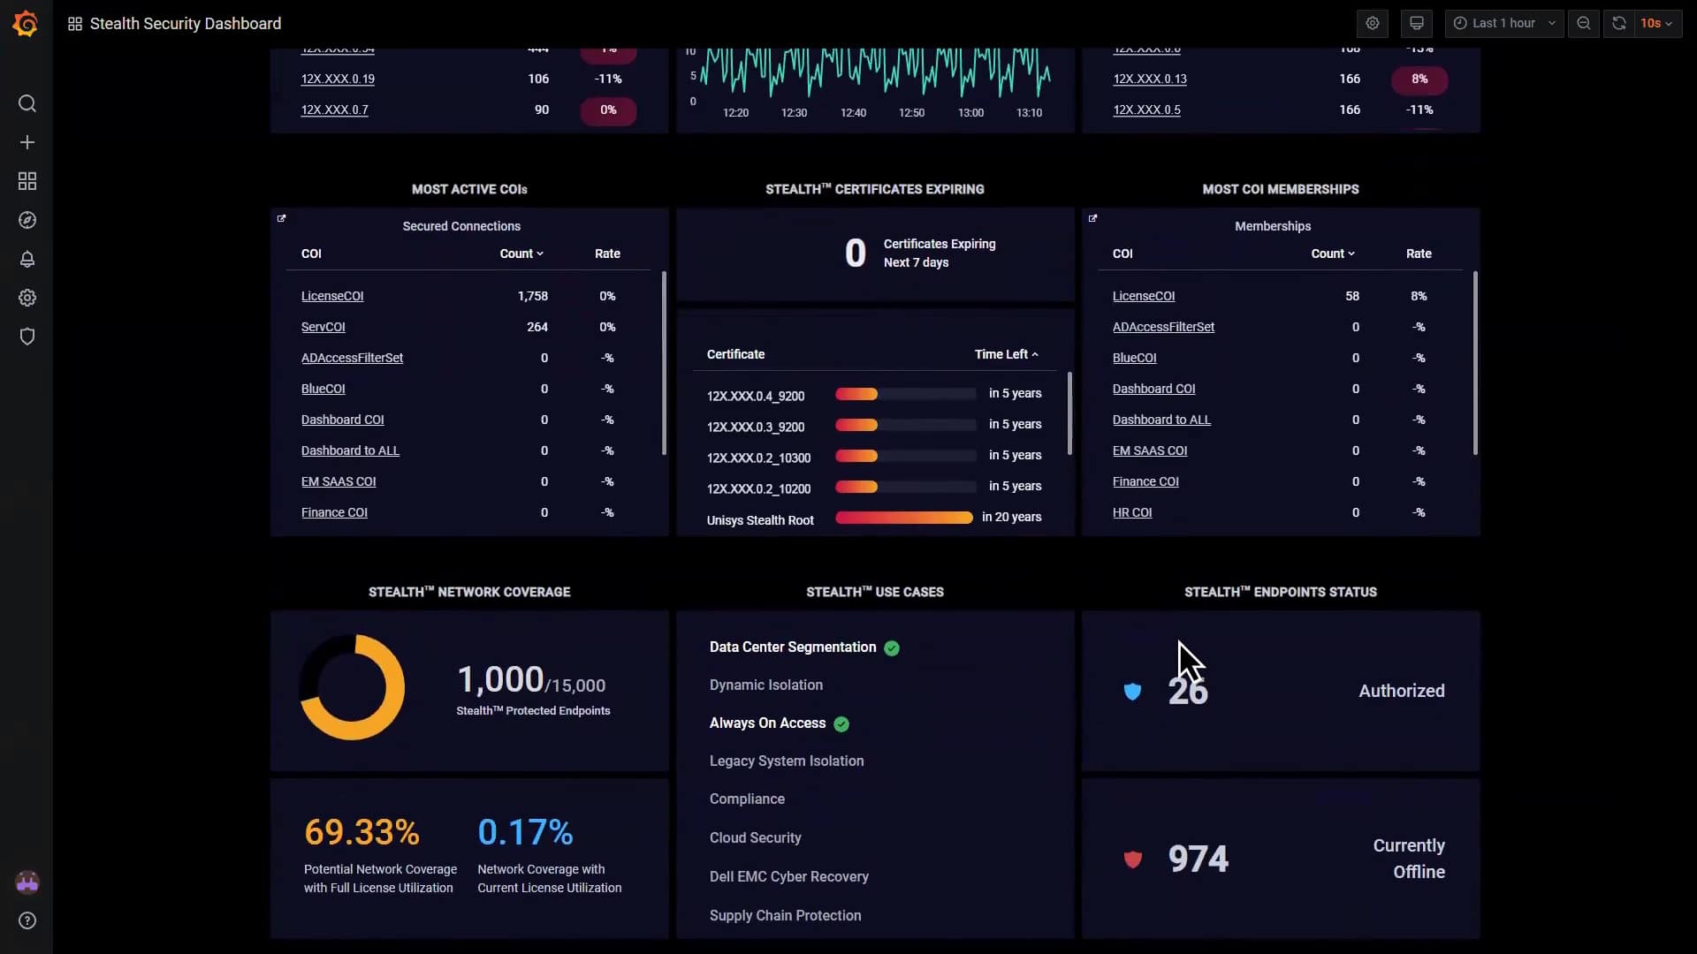Open the 12X.XXX.0.19 address link
This screenshot has height=954, width=1697.
point(338,79)
